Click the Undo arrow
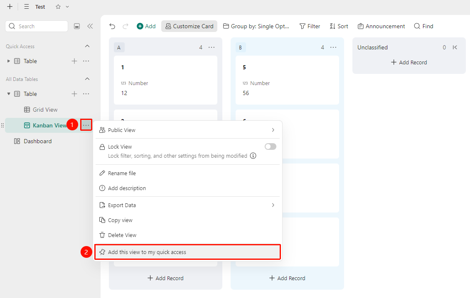The height and width of the screenshot is (298, 470). point(112,27)
